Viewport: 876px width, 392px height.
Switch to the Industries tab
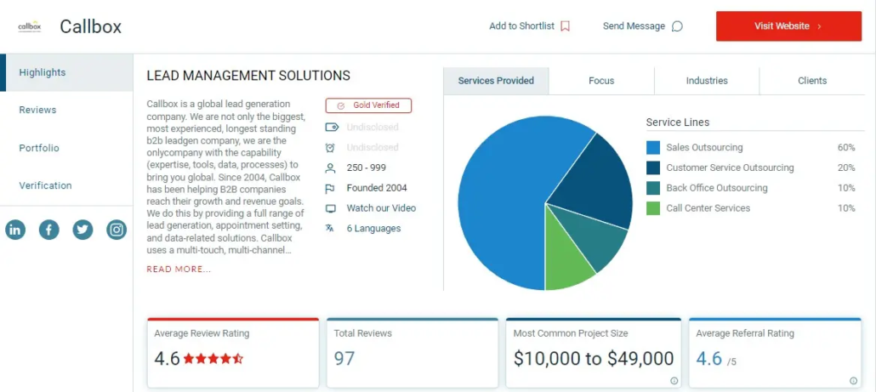(x=707, y=81)
